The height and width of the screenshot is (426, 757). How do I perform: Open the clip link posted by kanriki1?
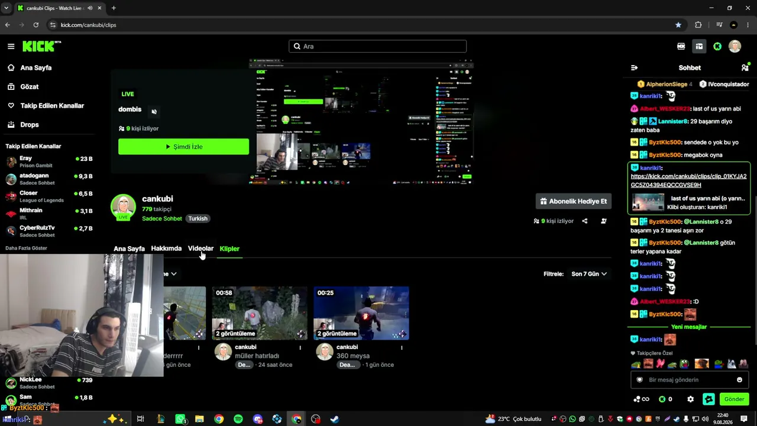[688, 180]
